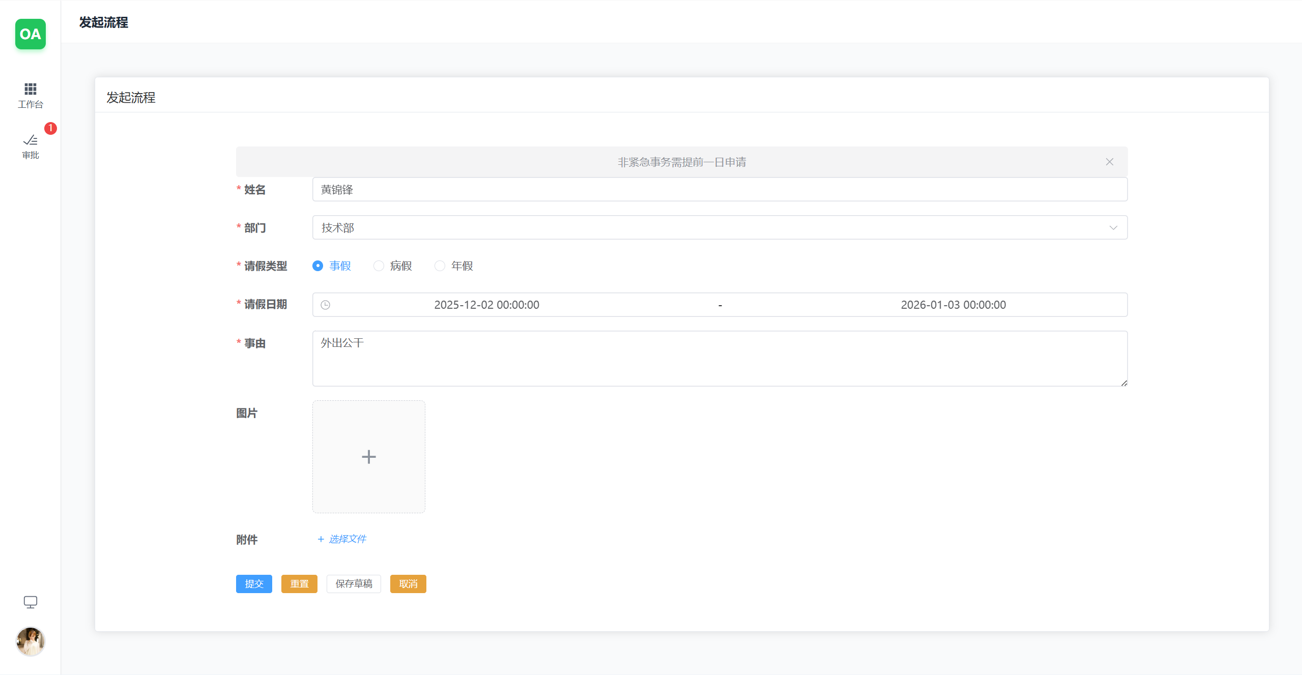The width and height of the screenshot is (1302, 675).
Task: Click the green OA logo icon
Action: pos(31,34)
